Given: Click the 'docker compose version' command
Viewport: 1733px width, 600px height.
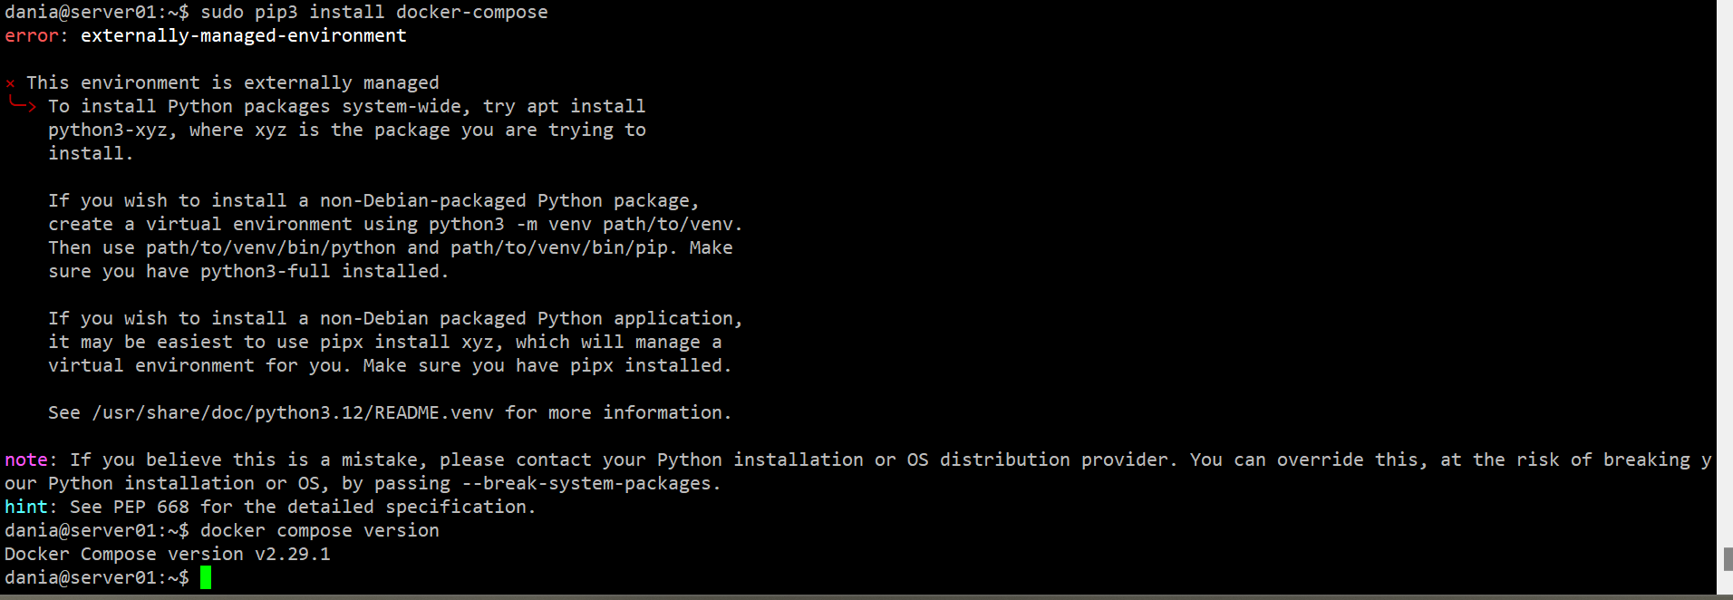Looking at the screenshot, I should (319, 530).
